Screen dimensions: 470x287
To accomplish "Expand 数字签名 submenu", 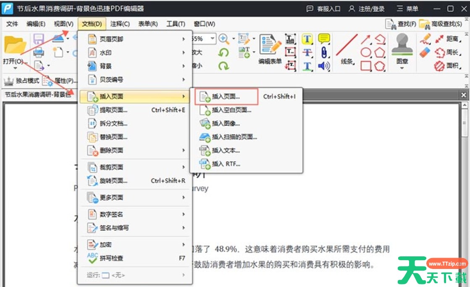I will coord(135,214).
